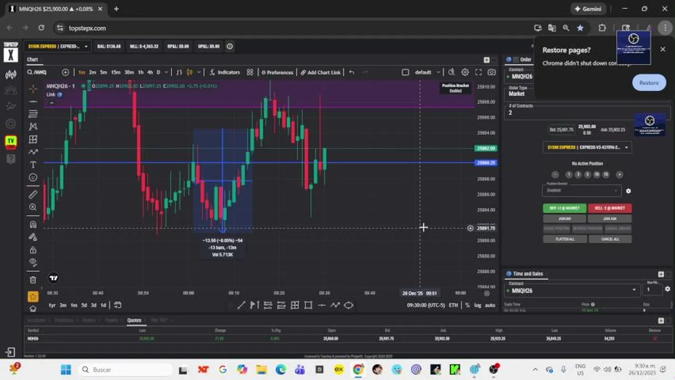Select the ruler measure tool

point(33,194)
